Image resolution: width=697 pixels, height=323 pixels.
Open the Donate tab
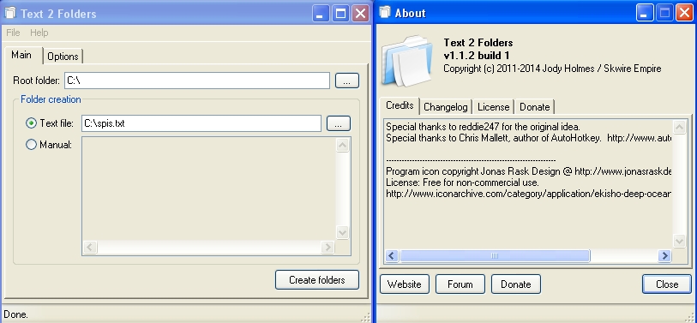[x=535, y=107]
